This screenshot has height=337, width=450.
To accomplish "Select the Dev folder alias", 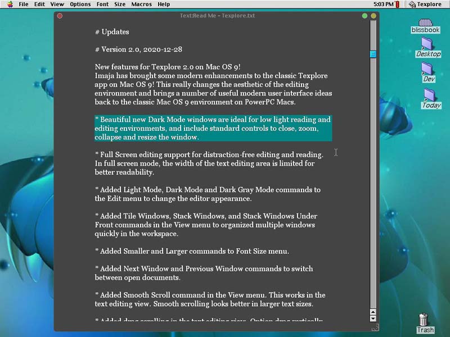I will coord(428,73).
